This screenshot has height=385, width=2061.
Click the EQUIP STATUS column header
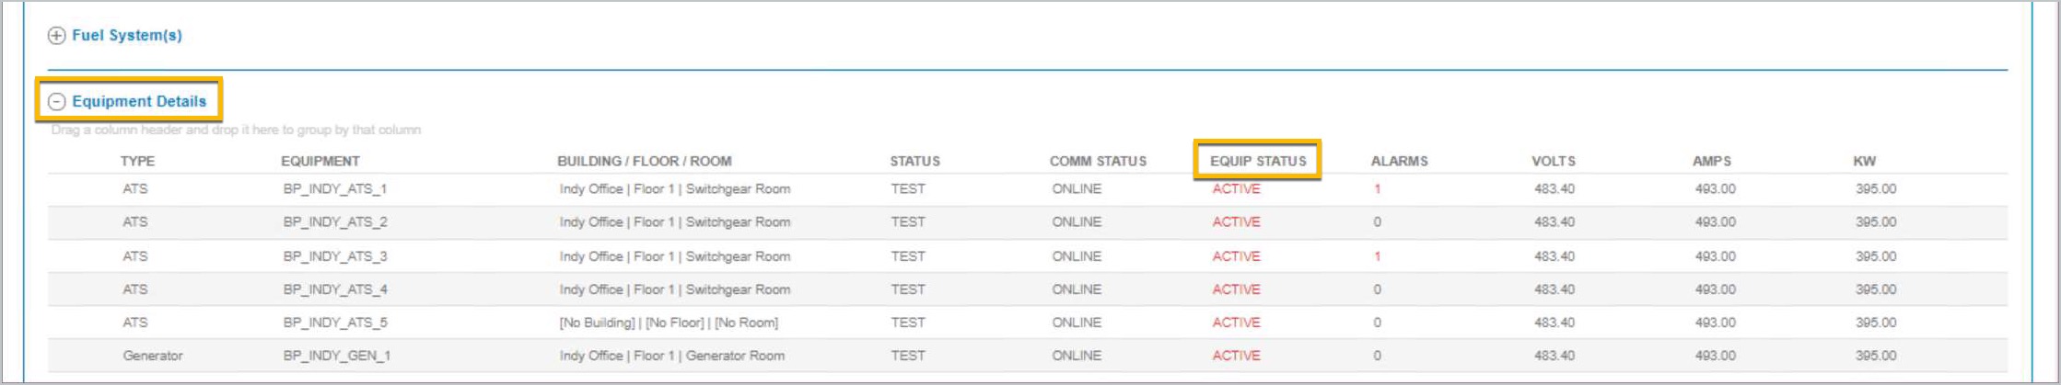coord(1258,161)
